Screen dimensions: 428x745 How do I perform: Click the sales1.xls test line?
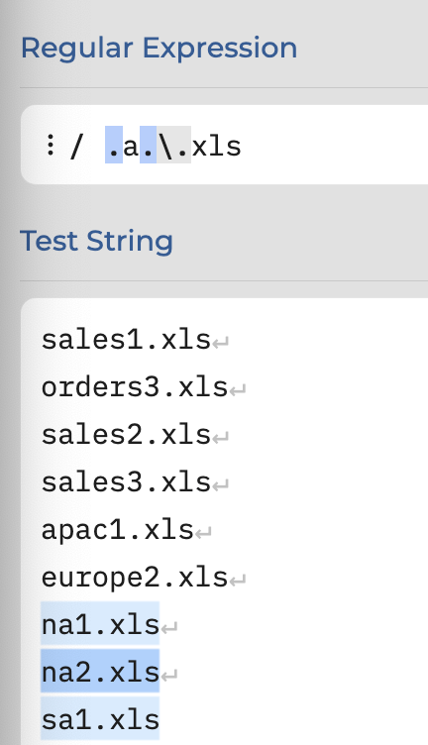click(126, 340)
